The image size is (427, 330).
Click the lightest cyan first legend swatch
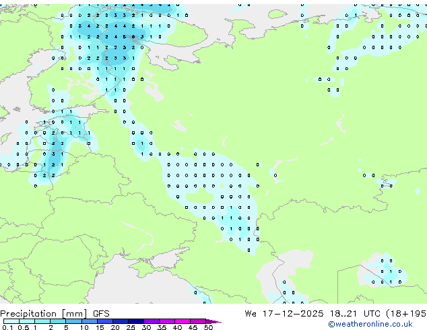(11, 321)
